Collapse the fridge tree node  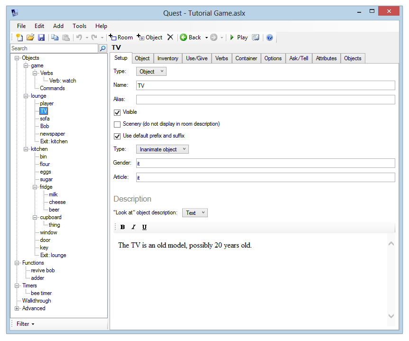coord(35,187)
